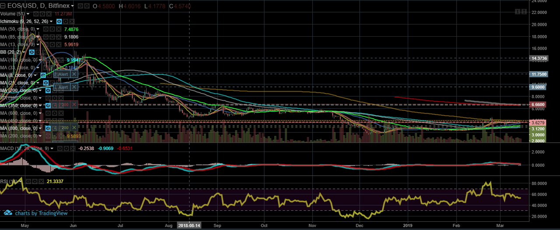Click the lower Alert label on chart
The image size is (560, 230).
63,87
